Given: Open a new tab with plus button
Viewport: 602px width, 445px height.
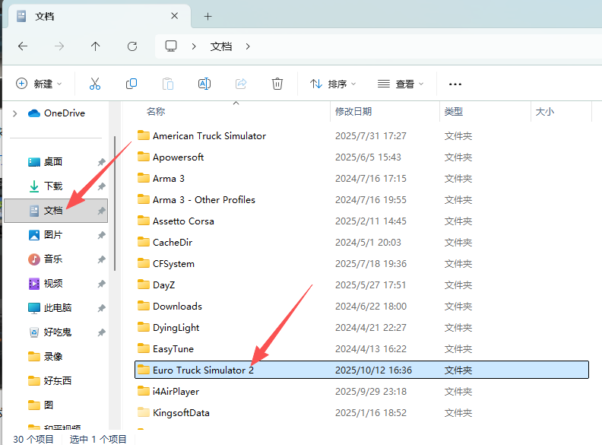Looking at the screenshot, I should coord(208,16).
